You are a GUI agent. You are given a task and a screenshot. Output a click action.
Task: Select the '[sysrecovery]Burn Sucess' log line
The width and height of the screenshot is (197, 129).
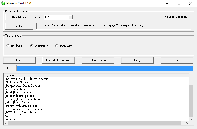click(x=23, y=109)
